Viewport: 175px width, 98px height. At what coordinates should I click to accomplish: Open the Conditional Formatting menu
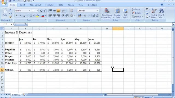[x=107, y=13]
